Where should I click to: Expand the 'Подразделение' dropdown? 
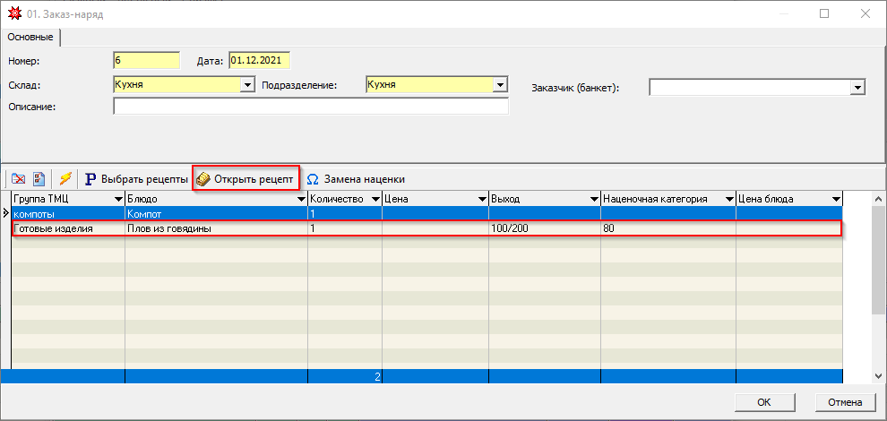[x=500, y=85]
